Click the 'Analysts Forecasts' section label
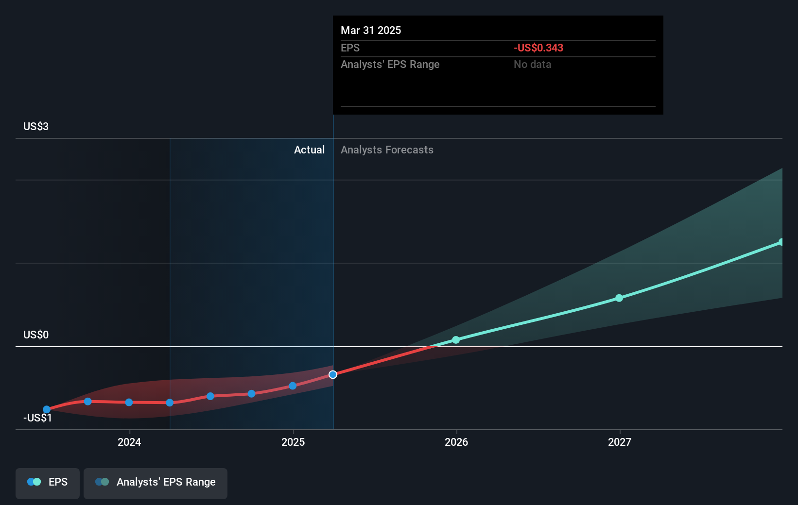This screenshot has height=505, width=798. pos(387,150)
